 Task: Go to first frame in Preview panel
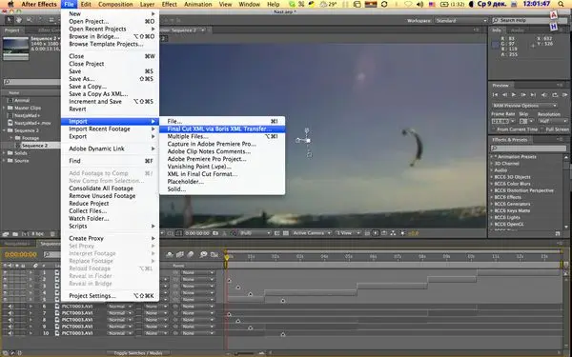click(495, 94)
